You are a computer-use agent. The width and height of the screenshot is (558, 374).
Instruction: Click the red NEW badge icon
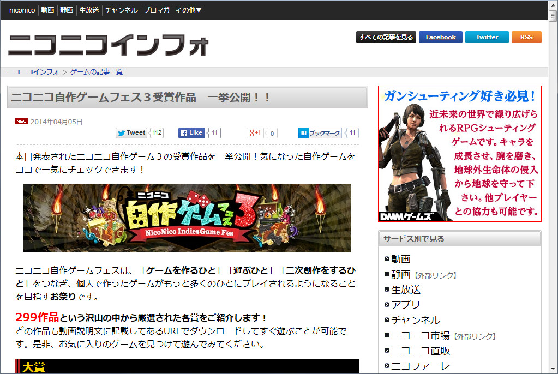[21, 122]
